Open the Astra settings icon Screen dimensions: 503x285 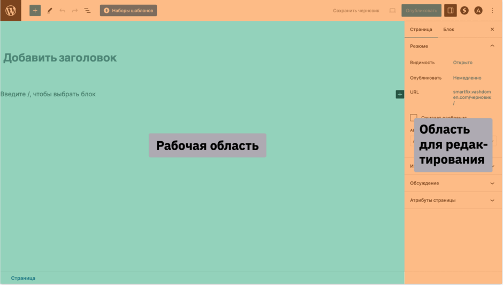pyautogui.click(x=478, y=11)
